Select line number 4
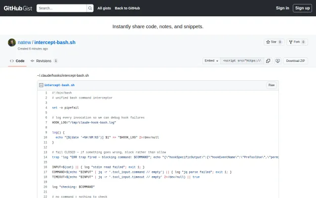Screen dimensions: 316x198 46,108
